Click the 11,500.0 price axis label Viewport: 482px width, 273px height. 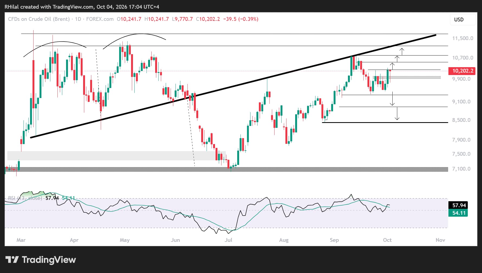[463, 38]
